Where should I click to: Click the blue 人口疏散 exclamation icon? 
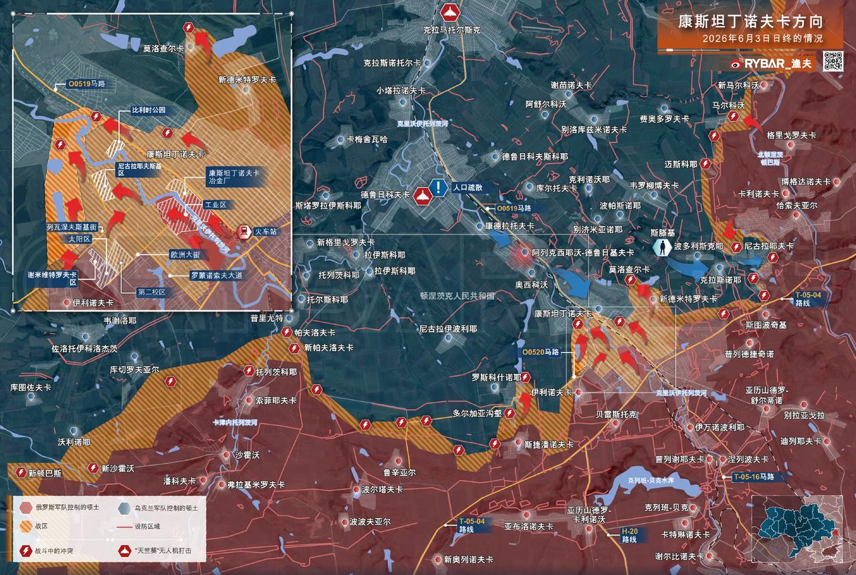coord(439,188)
